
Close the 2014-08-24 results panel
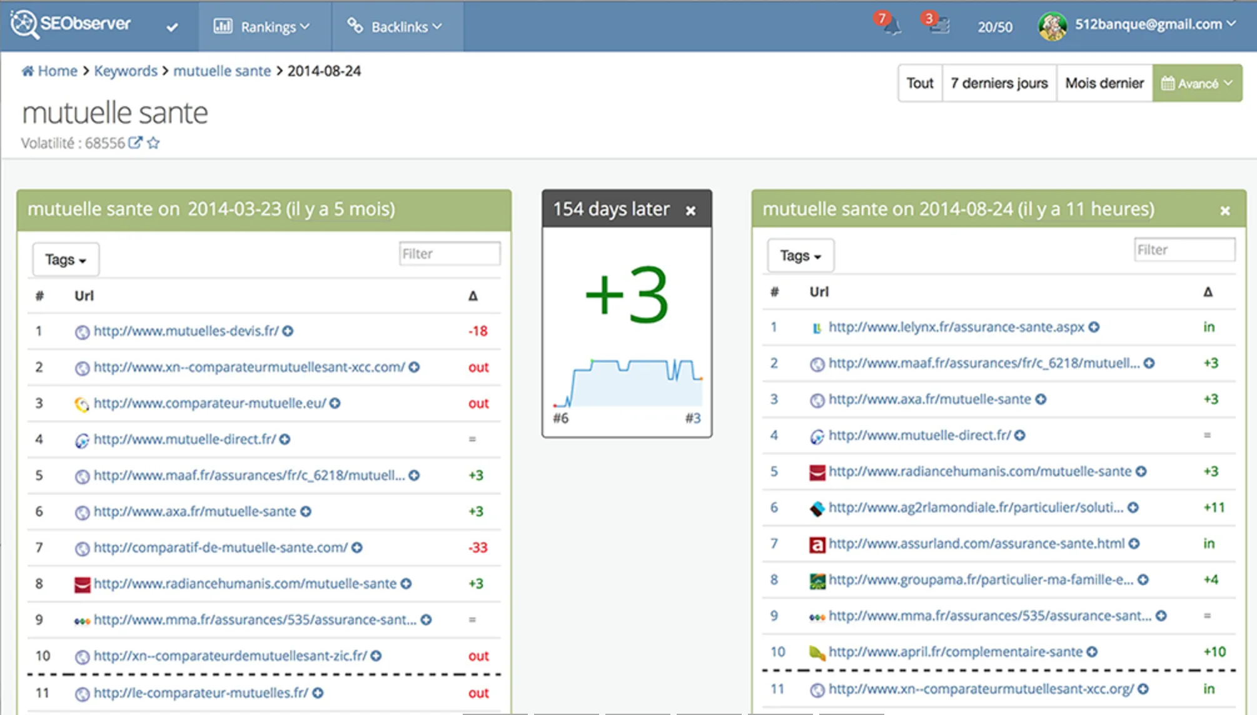pyautogui.click(x=1225, y=211)
